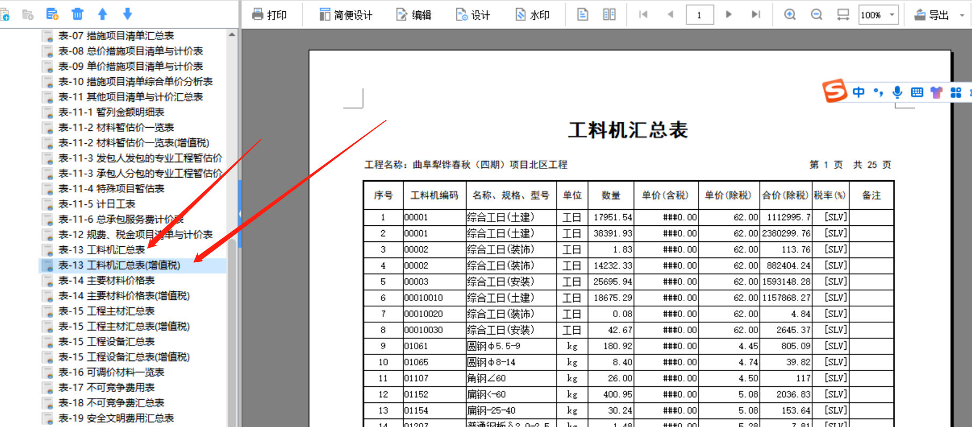Click the report list scroll-up arrow
The width and height of the screenshot is (972, 427).
232,34
